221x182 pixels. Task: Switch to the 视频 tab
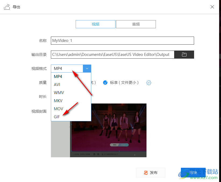[x=96, y=24]
